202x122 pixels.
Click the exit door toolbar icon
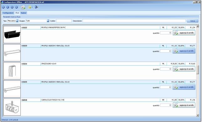click(x=36, y=7)
